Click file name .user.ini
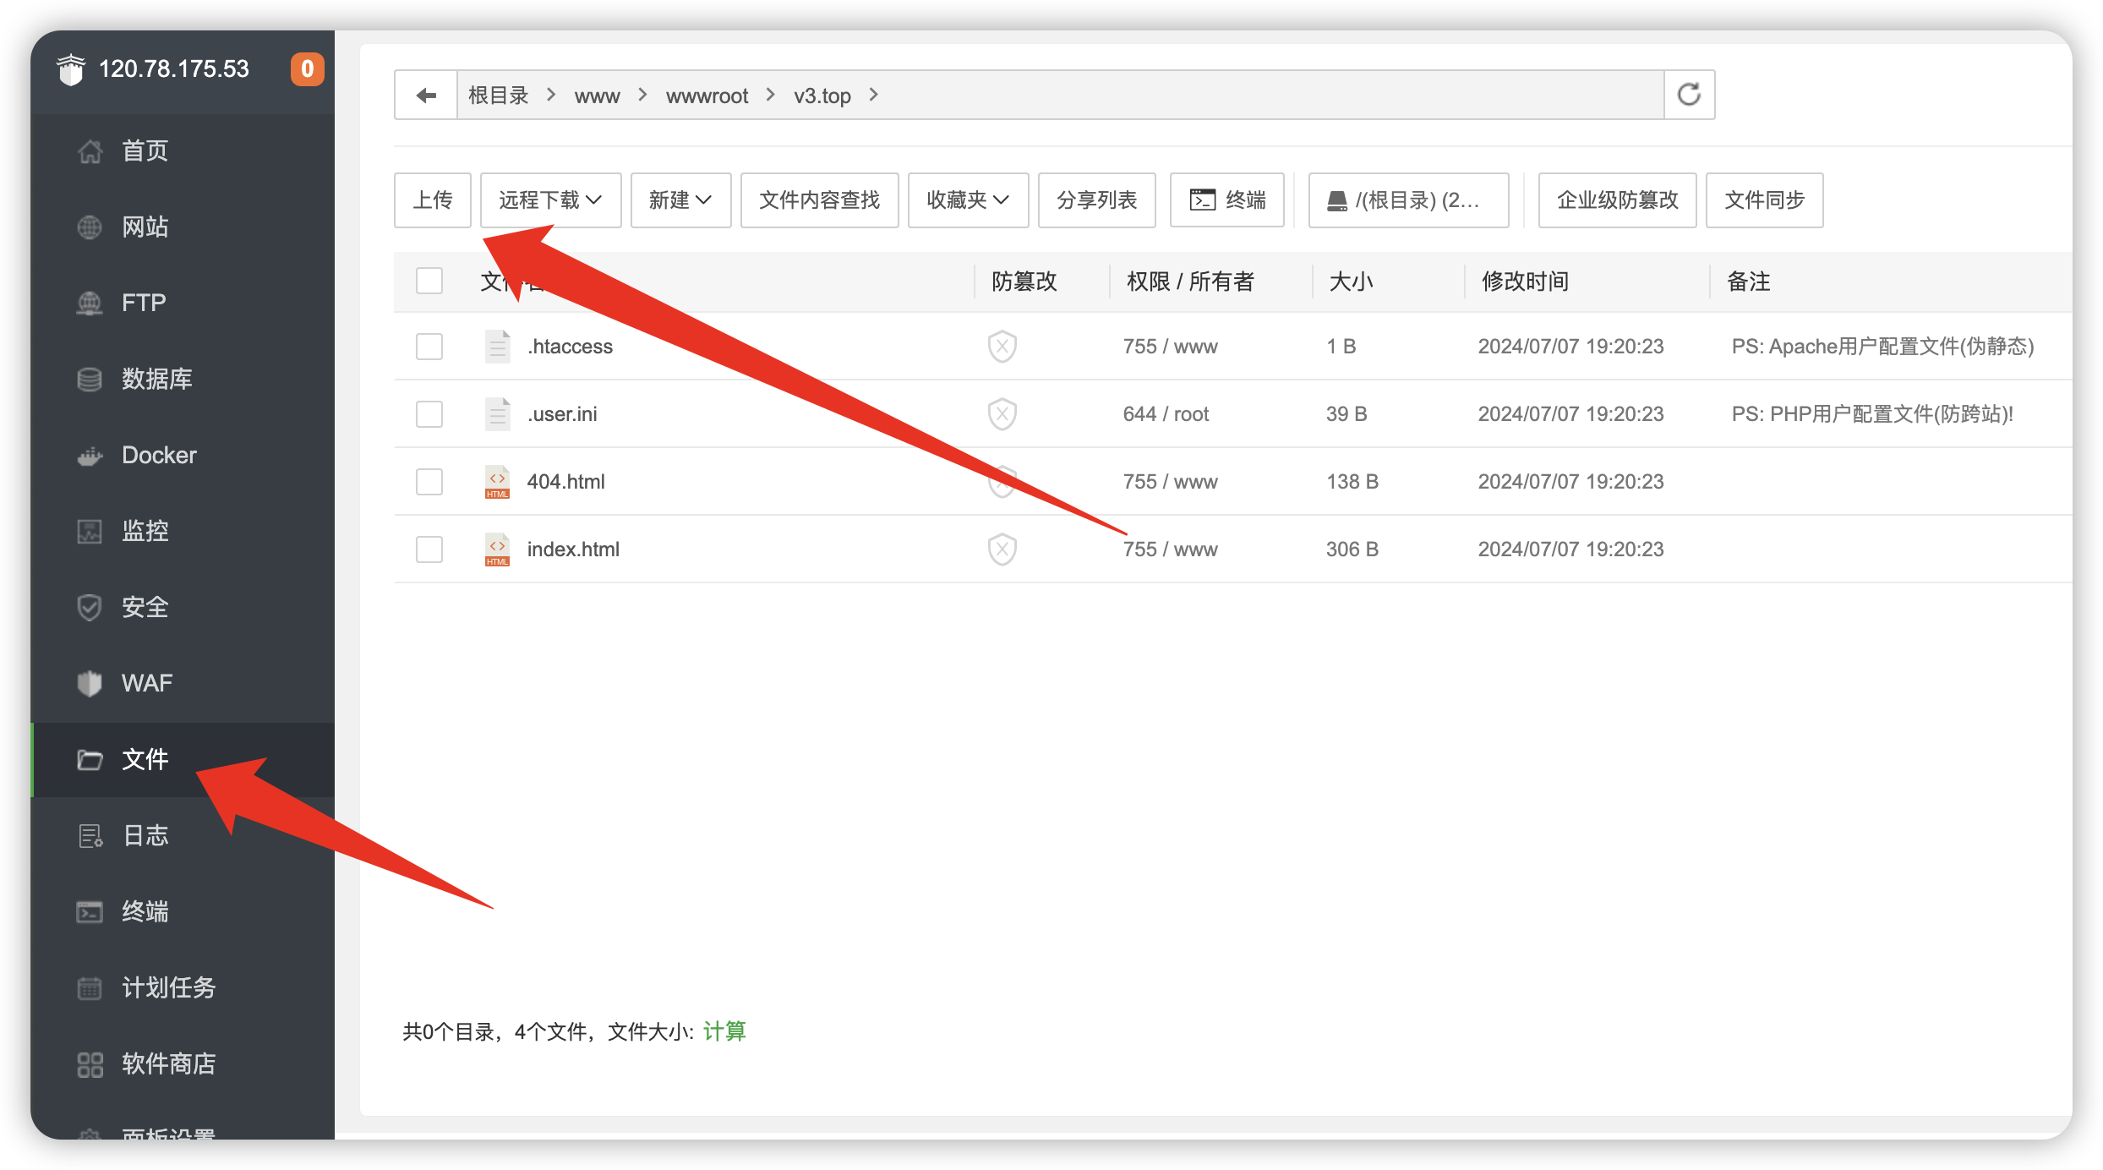2103x1170 pixels. tap(562, 414)
